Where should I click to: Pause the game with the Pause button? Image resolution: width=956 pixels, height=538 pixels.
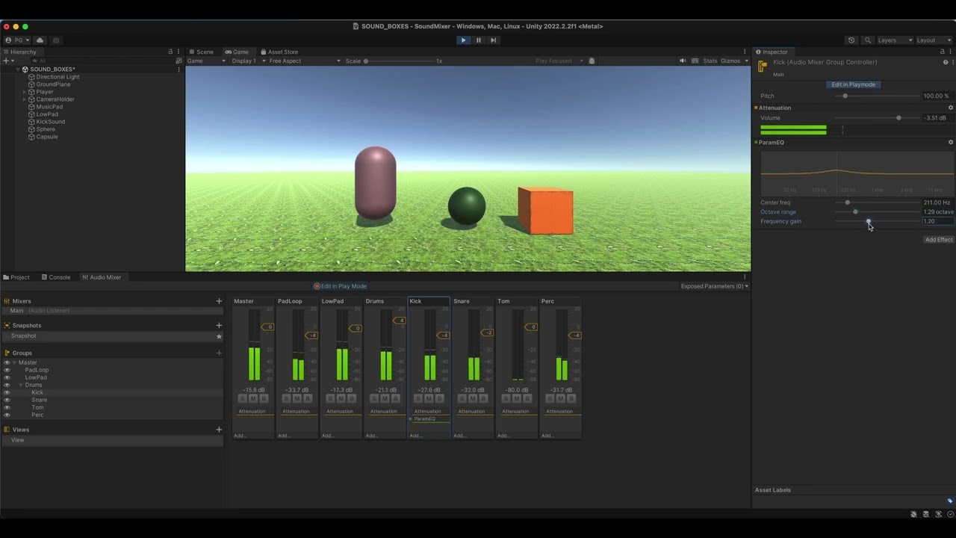(x=479, y=40)
